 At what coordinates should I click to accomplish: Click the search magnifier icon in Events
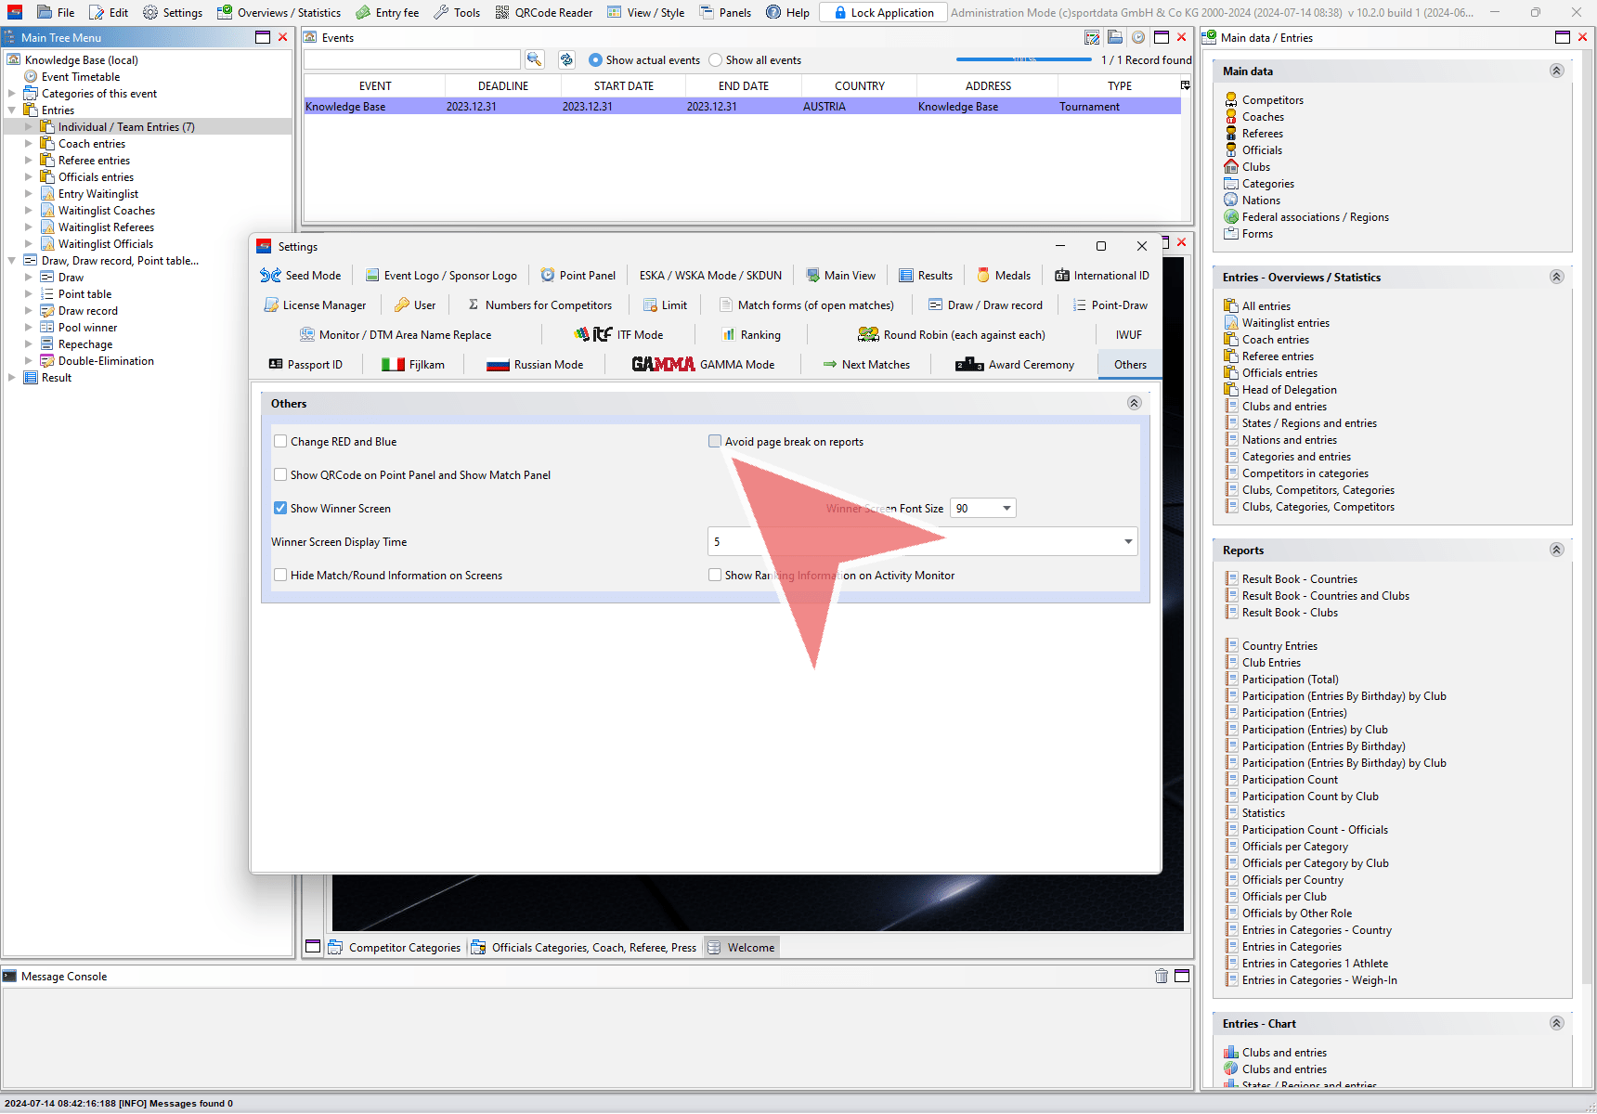click(x=534, y=59)
